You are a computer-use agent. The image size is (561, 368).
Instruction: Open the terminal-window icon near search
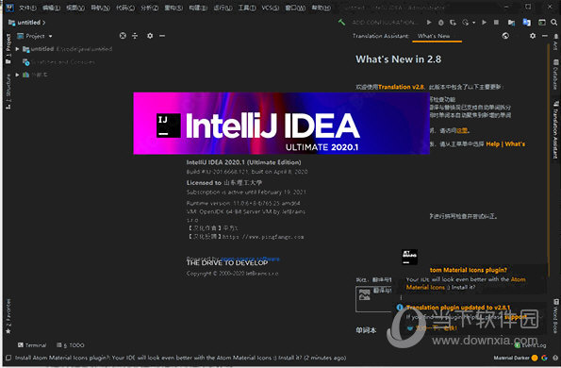click(x=542, y=23)
